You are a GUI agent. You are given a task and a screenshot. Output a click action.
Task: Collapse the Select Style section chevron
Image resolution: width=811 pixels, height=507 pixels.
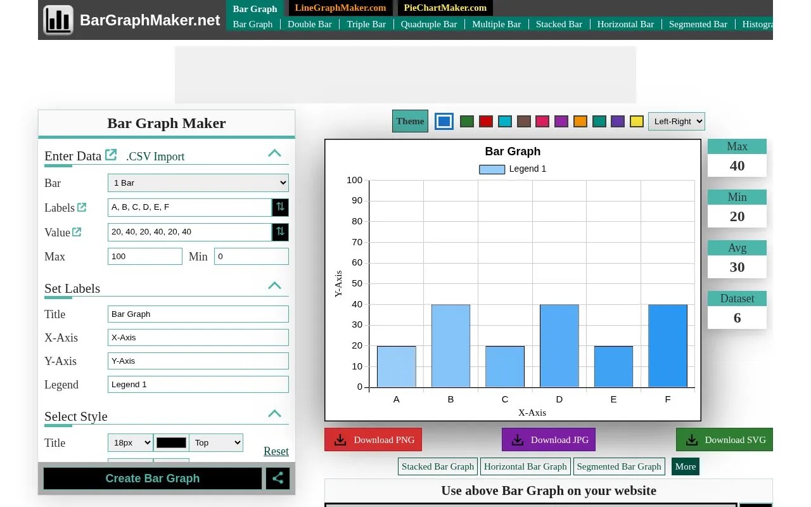point(274,413)
